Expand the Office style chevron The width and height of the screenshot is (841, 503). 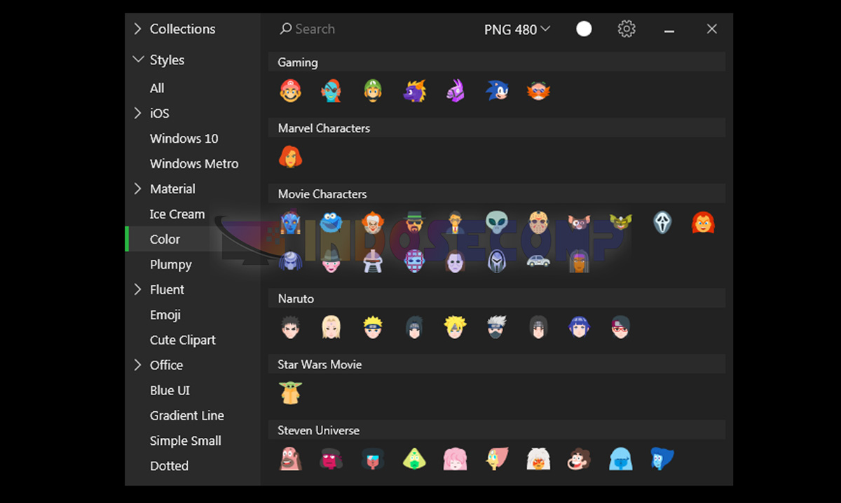137,365
